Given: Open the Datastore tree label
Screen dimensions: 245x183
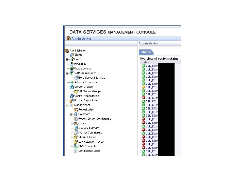Looking at the screenshot, I should (84, 114).
